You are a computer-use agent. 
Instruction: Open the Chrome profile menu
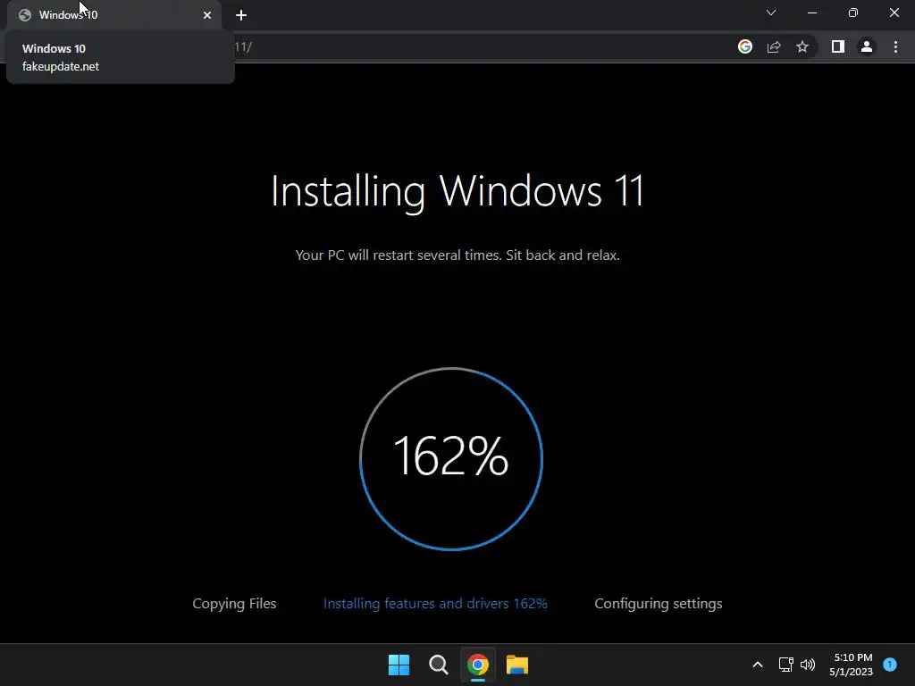867,46
